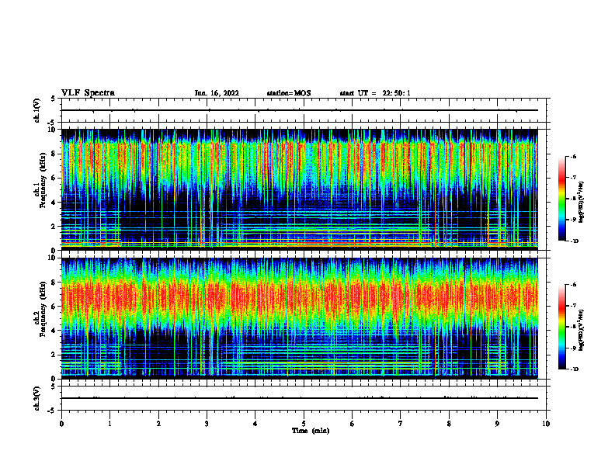The image size is (615, 475).
Task: Click the time axis tick label "1"
Action: tap(109, 424)
